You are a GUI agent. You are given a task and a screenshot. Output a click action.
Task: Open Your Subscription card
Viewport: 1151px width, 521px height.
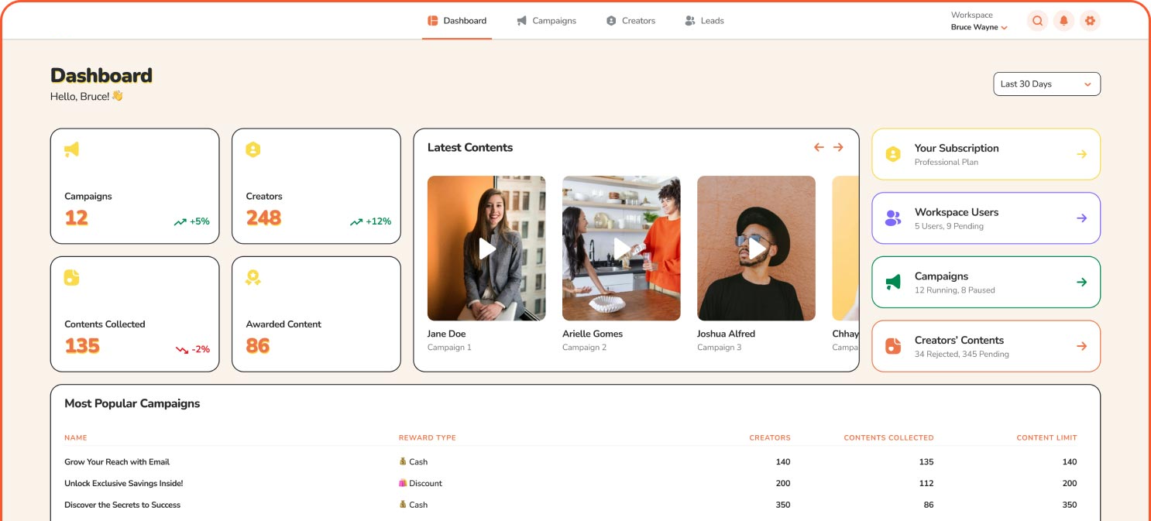[986, 154]
